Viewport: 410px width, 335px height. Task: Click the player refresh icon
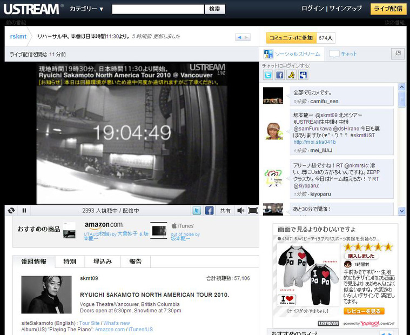pyautogui.click(x=11, y=211)
